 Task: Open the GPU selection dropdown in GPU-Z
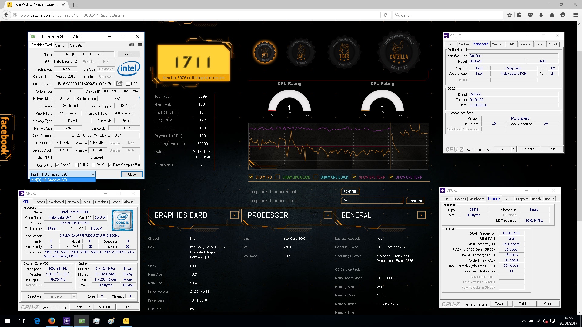(63, 174)
